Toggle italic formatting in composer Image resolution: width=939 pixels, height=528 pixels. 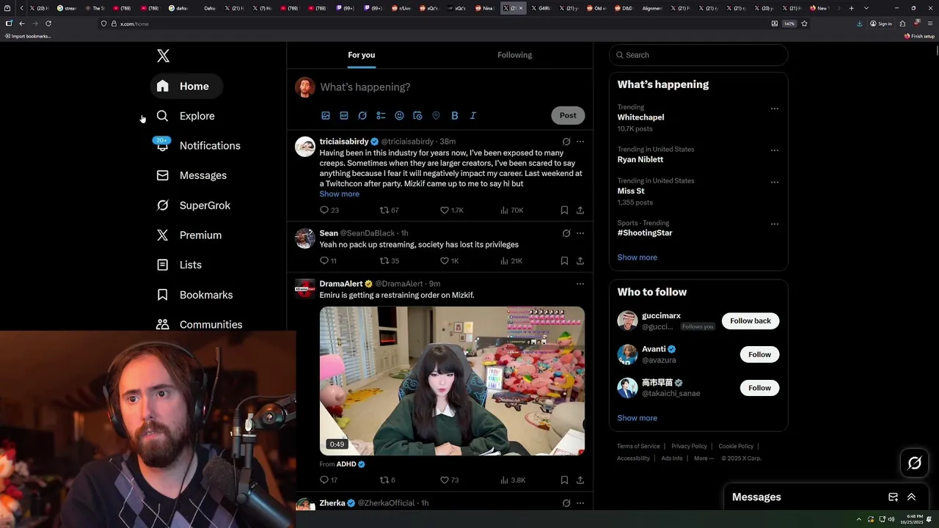pos(473,116)
